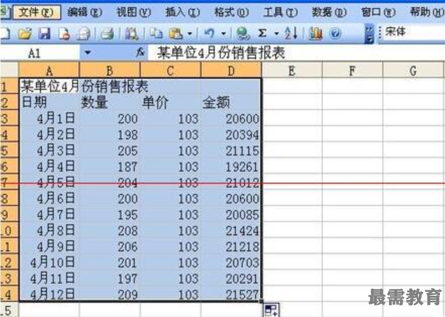Click the Print Preview icon
Viewport: 445px width, 317px height.
point(84,34)
